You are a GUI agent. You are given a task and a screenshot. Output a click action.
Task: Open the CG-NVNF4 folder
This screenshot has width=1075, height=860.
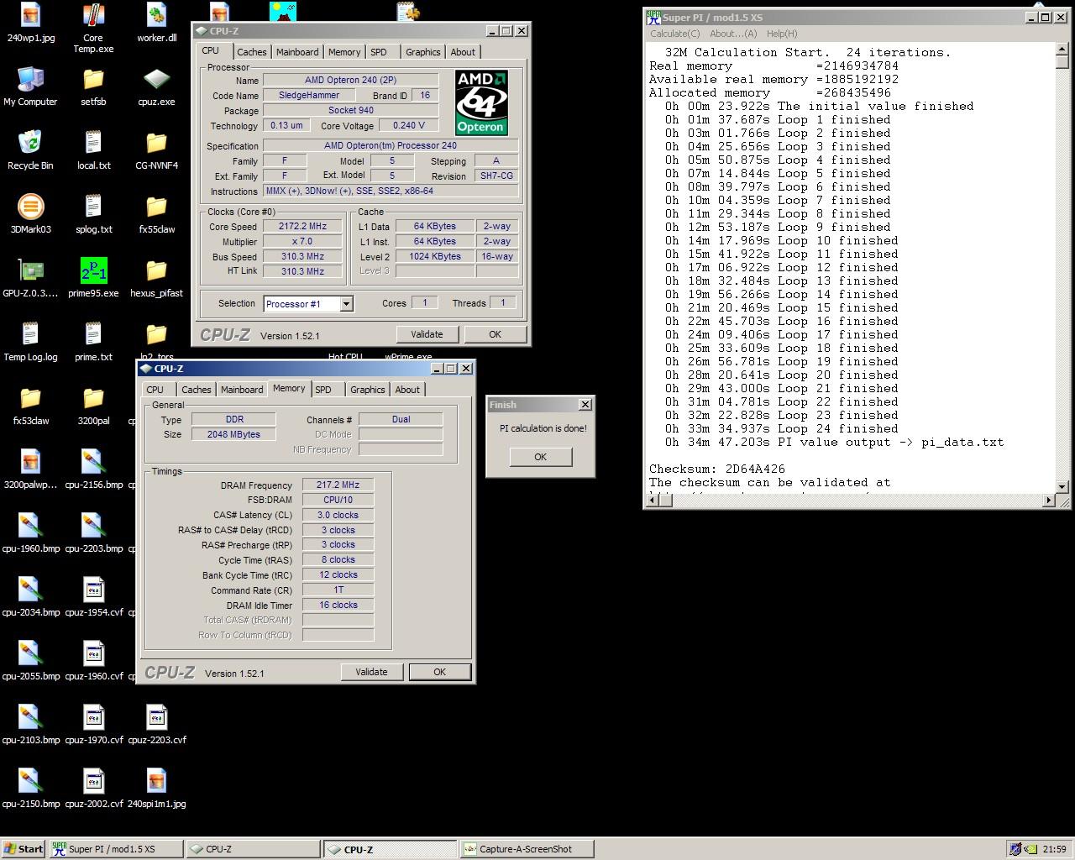[156, 149]
